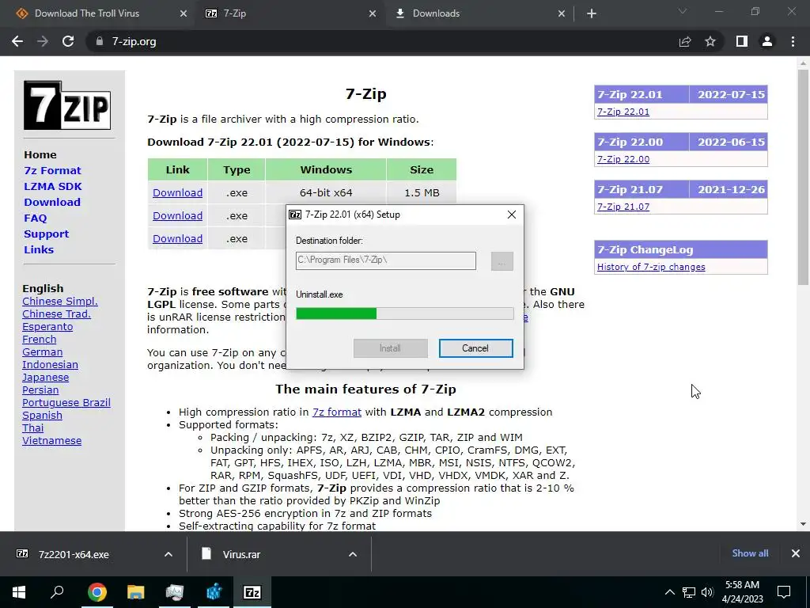Close the 7-Zip Setup dialog window
Viewport: 810px width, 608px height.
(x=512, y=215)
